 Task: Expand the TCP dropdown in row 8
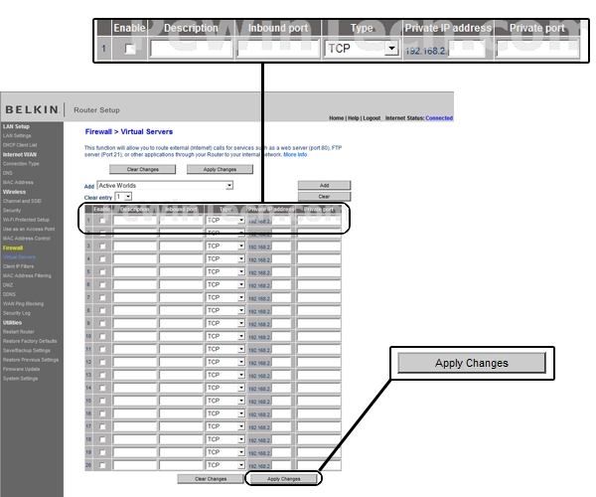(225, 311)
